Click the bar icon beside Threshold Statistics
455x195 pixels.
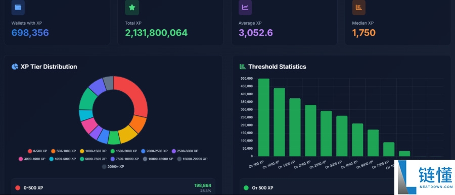click(x=243, y=67)
